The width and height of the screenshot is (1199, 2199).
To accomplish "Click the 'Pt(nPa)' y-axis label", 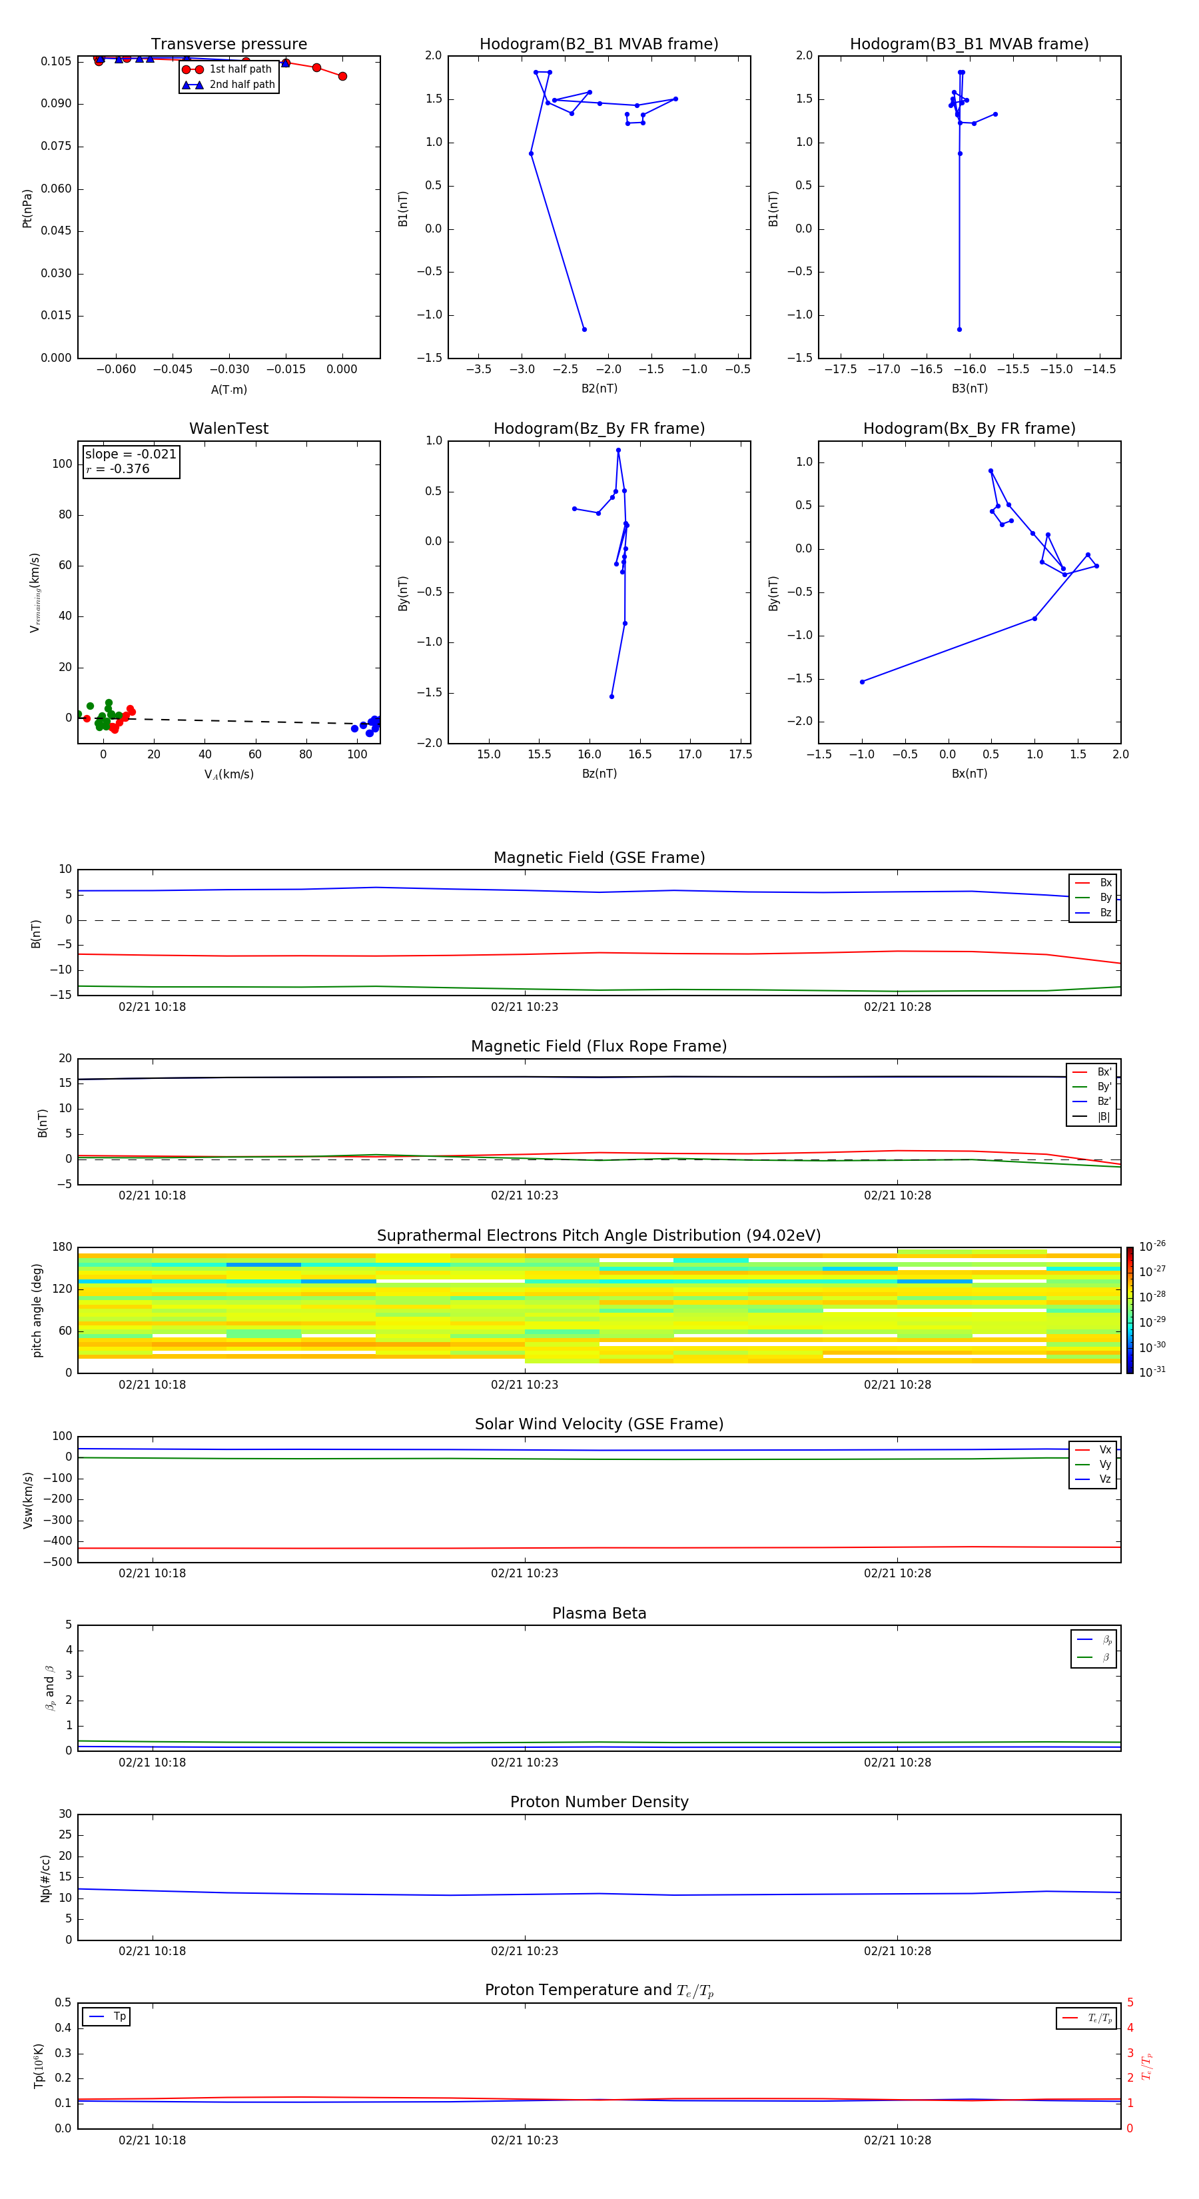I will [x=27, y=209].
